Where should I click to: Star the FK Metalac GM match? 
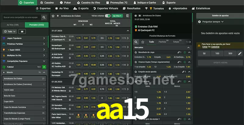[70, 91]
